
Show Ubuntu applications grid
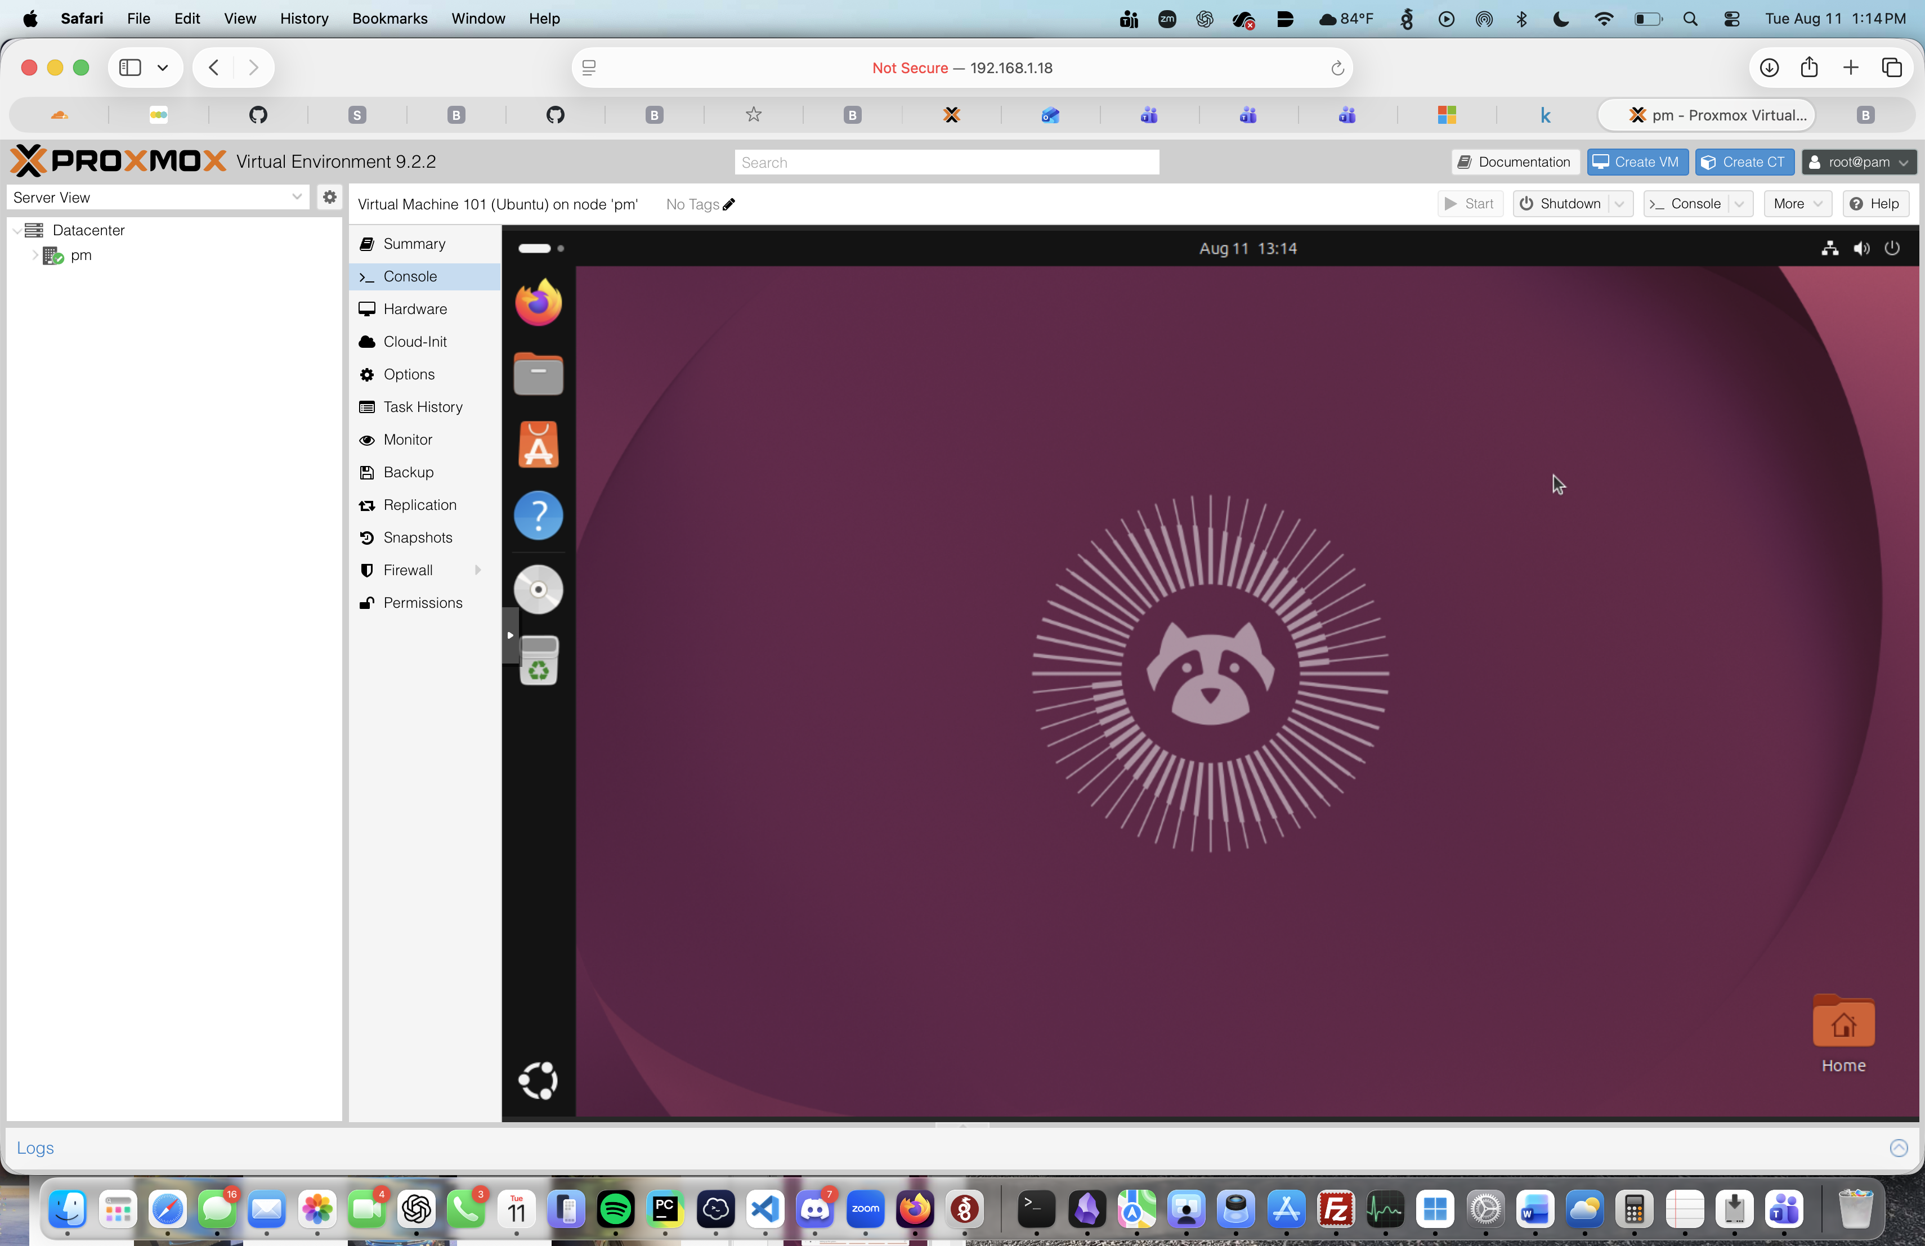click(x=538, y=1080)
